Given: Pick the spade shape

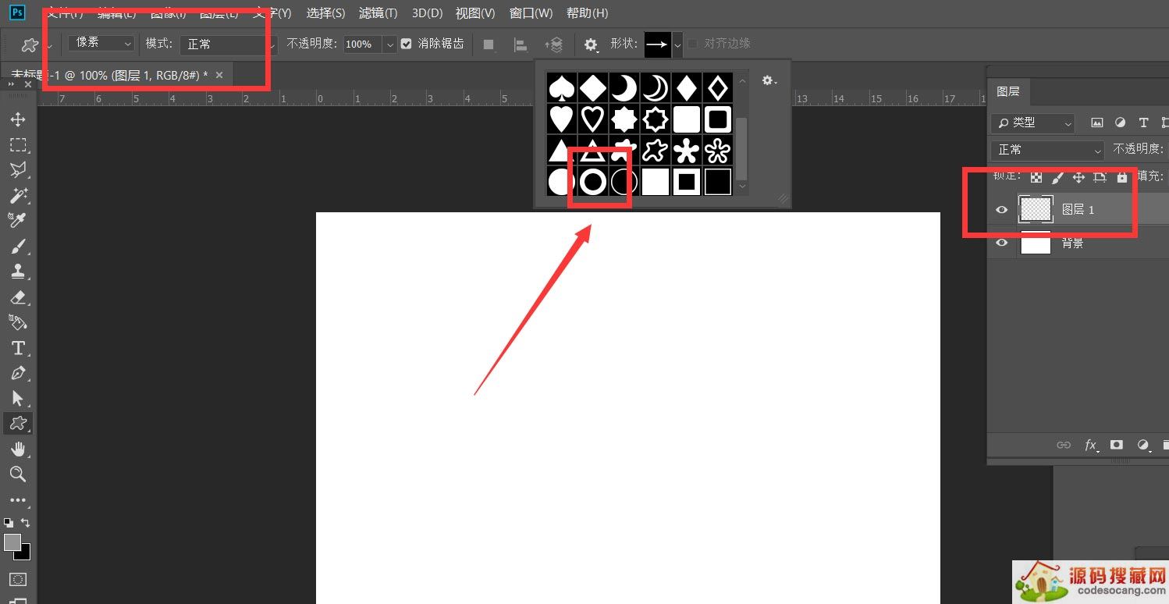Looking at the screenshot, I should (x=561, y=88).
